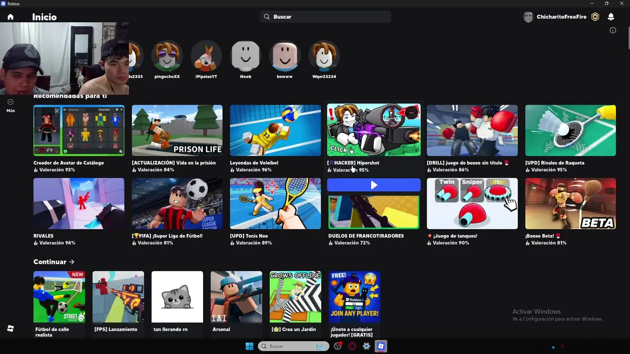Go to the Roblox home icon

pos(10,17)
